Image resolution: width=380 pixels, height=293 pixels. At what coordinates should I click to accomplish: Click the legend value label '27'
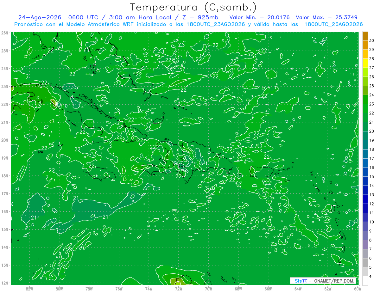[x=372, y=68]
